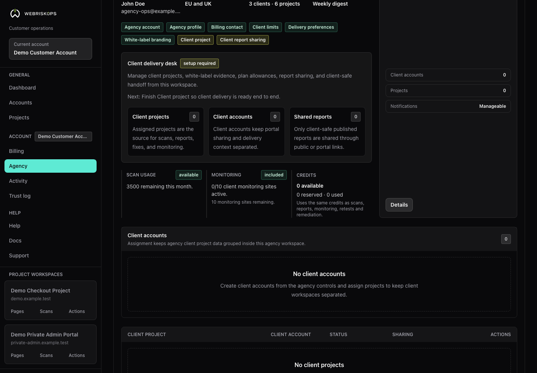
Task: Click the WebRiskOps logo icon
Action: pos(15,13)
